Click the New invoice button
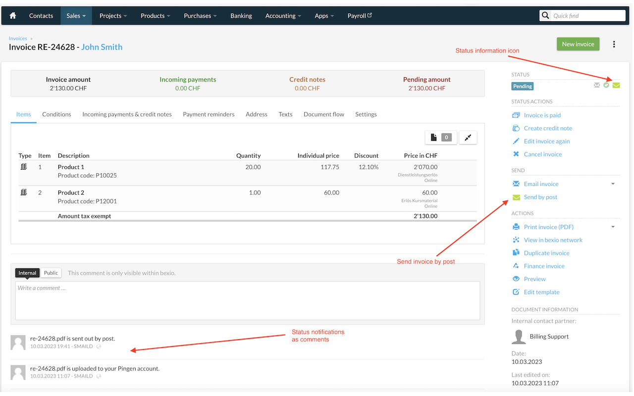Viewport: 634px width, 396px height. click(x=578, y=44)
